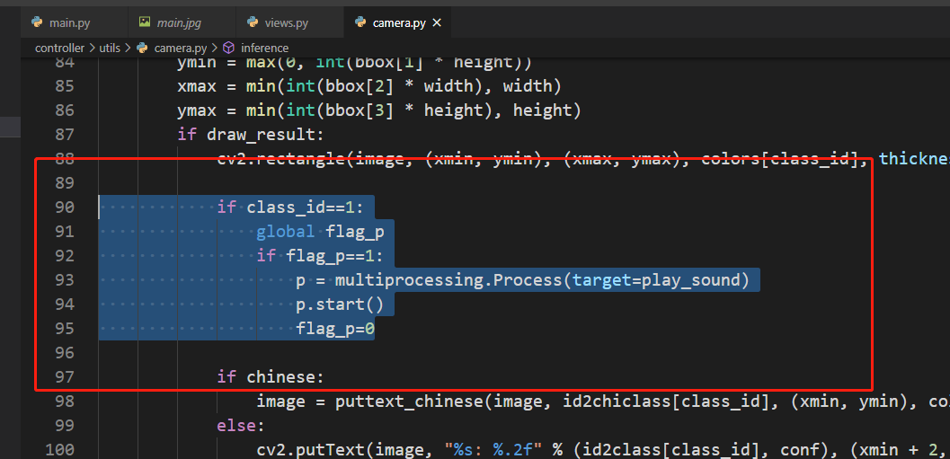This screenshot has height=459, width=950.
Task: Select the camera.py editor tab
Action: (x=397, y=23)
